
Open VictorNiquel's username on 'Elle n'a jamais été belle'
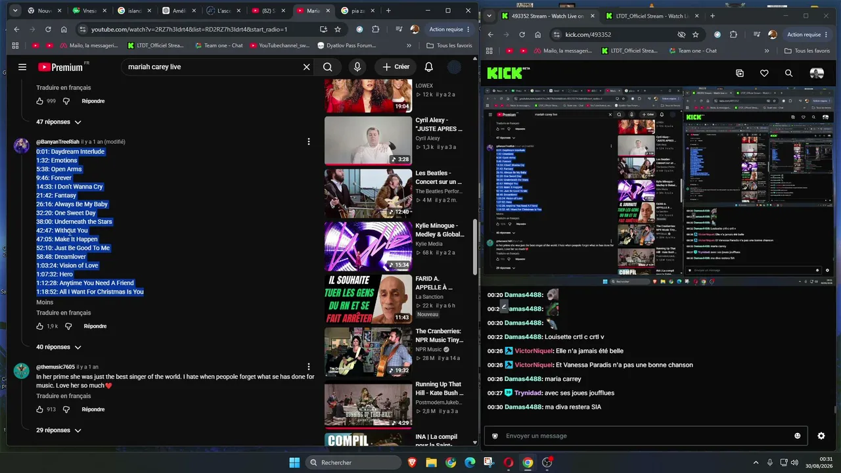(534, 351)
